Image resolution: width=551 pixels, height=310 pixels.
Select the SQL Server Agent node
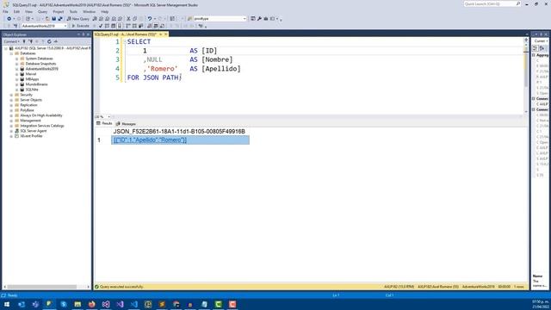(34, 131)
